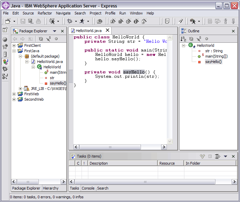Open the Tasks view menu dropdown arrow

click(x=226, y=156)
